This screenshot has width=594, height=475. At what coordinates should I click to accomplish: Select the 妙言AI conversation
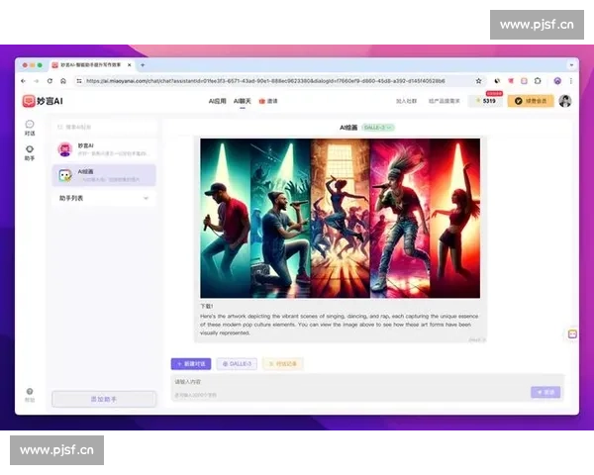pyautogui.click(x=104, y=149)
